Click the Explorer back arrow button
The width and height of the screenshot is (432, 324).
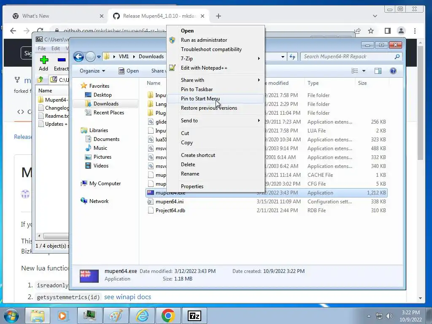(x=78, y=57)
